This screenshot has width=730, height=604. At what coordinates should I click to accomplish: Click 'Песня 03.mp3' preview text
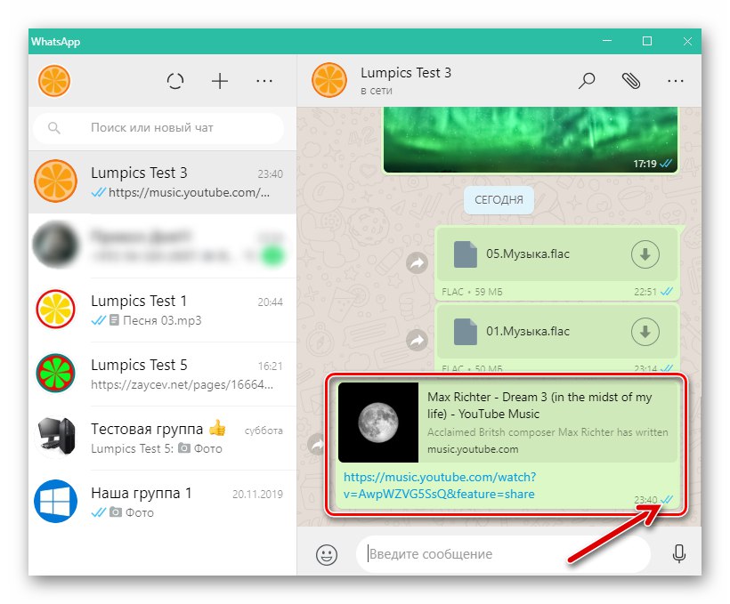162,320
